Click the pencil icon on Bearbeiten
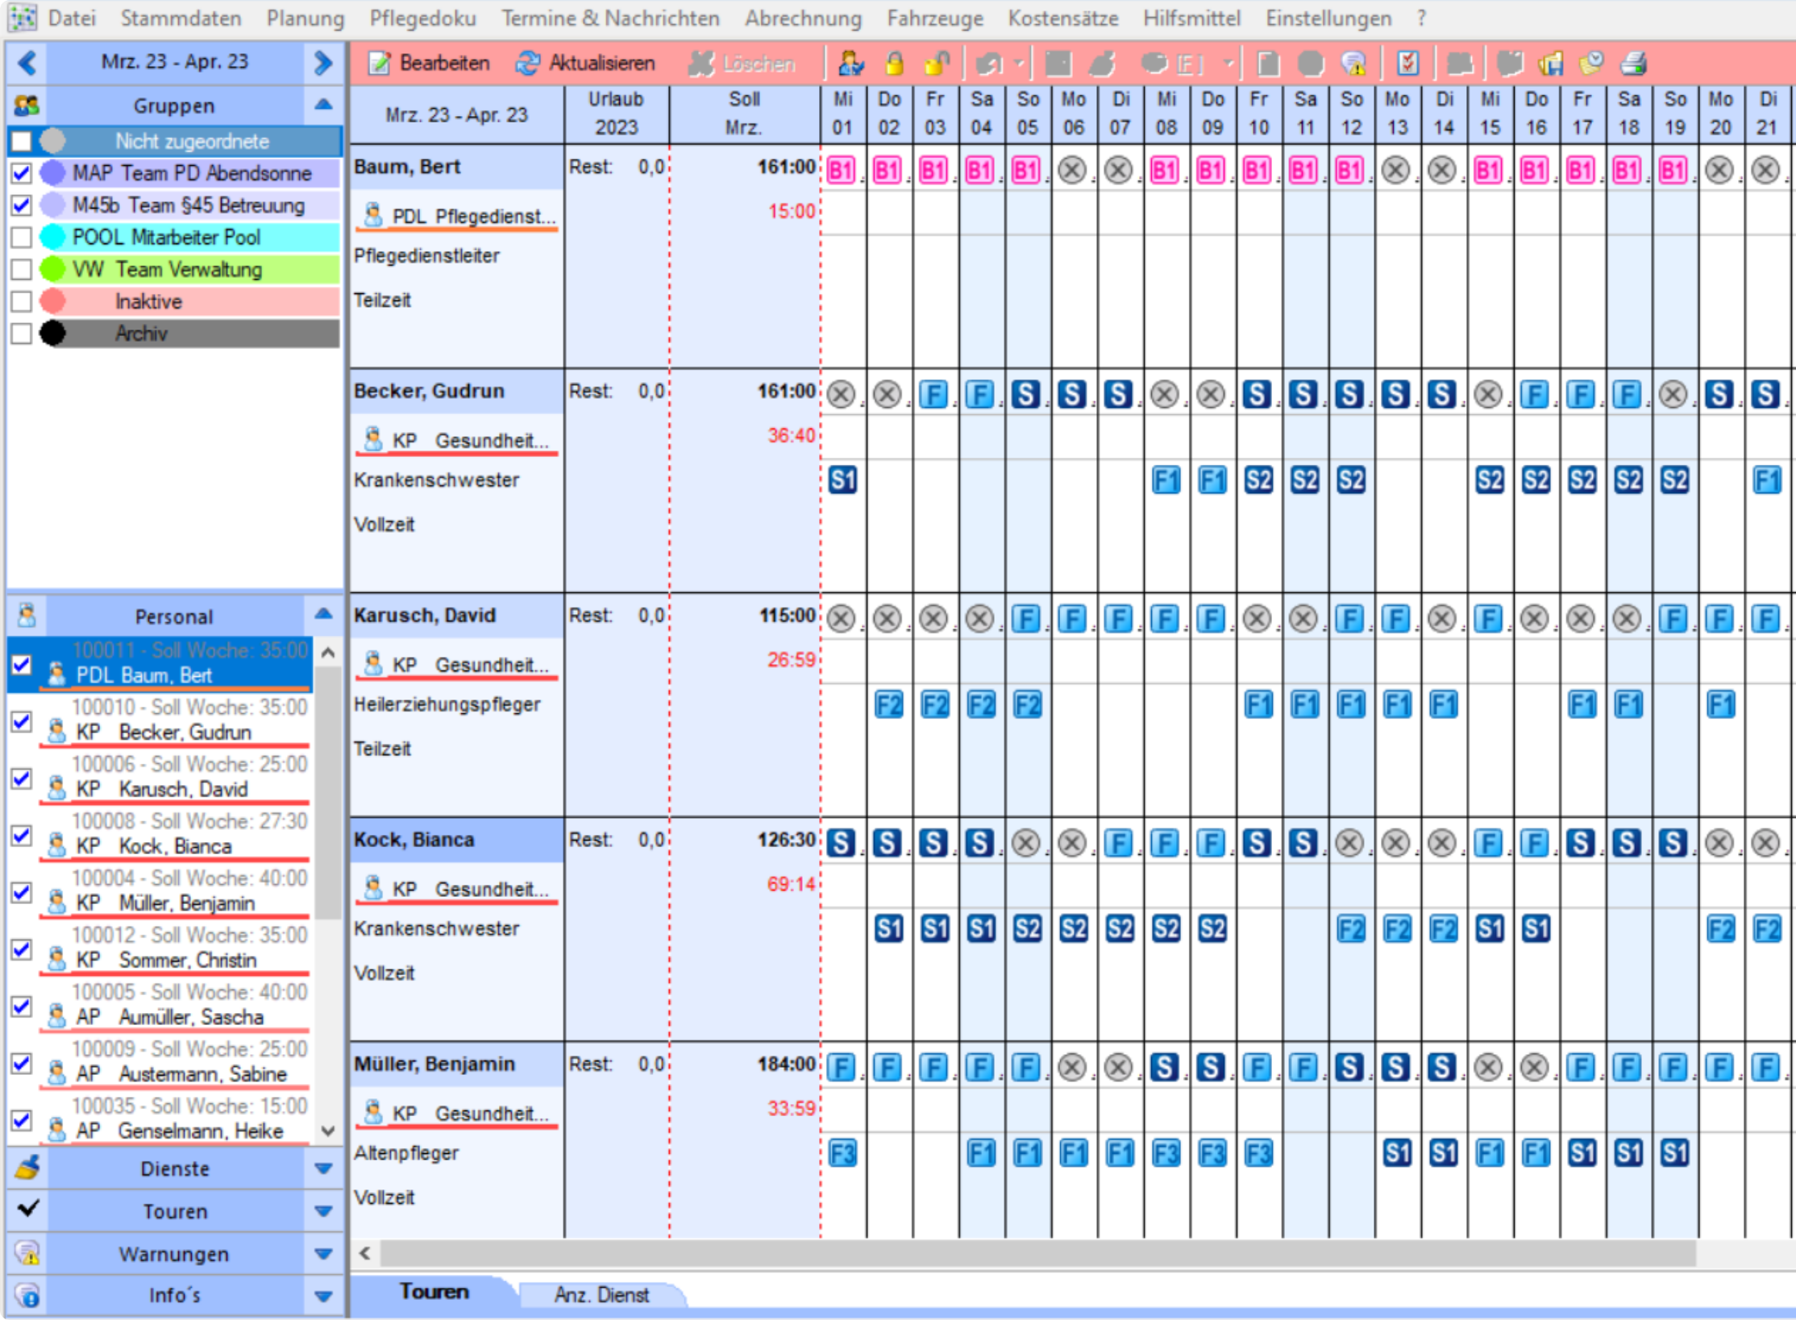1796x1320 pixels. point(379,63)
